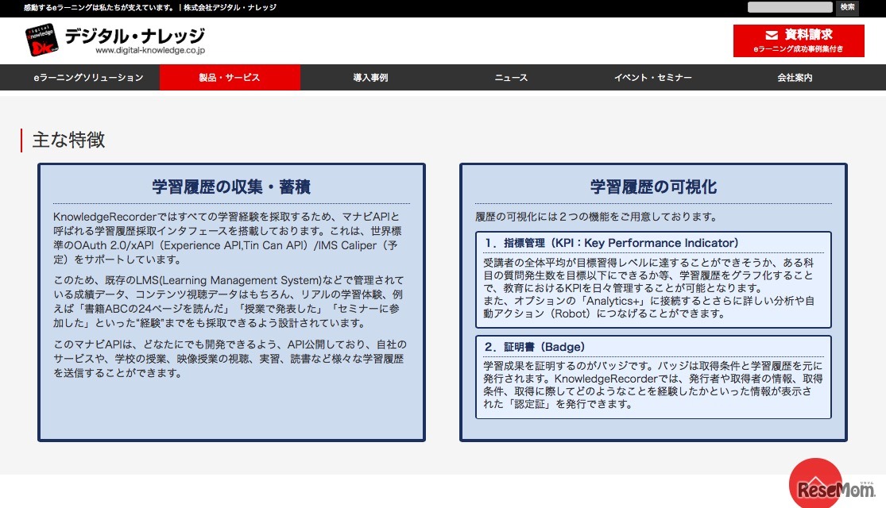Click the 学習履歴の可視化 panel heading
Image resolution: width=886 pixels, height=508 pixels.
[x=652, y=187]
